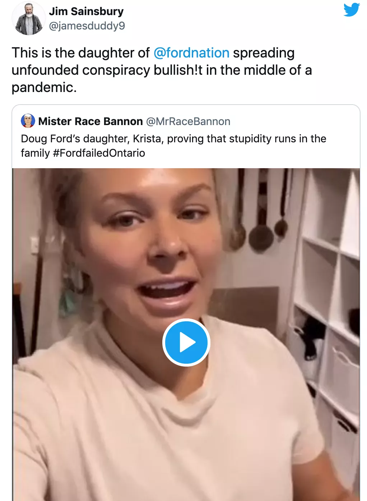Click 'unfounded conspiracy' in the main tweet
This screenshot has height=501, width=367.
tap(80, 70)
